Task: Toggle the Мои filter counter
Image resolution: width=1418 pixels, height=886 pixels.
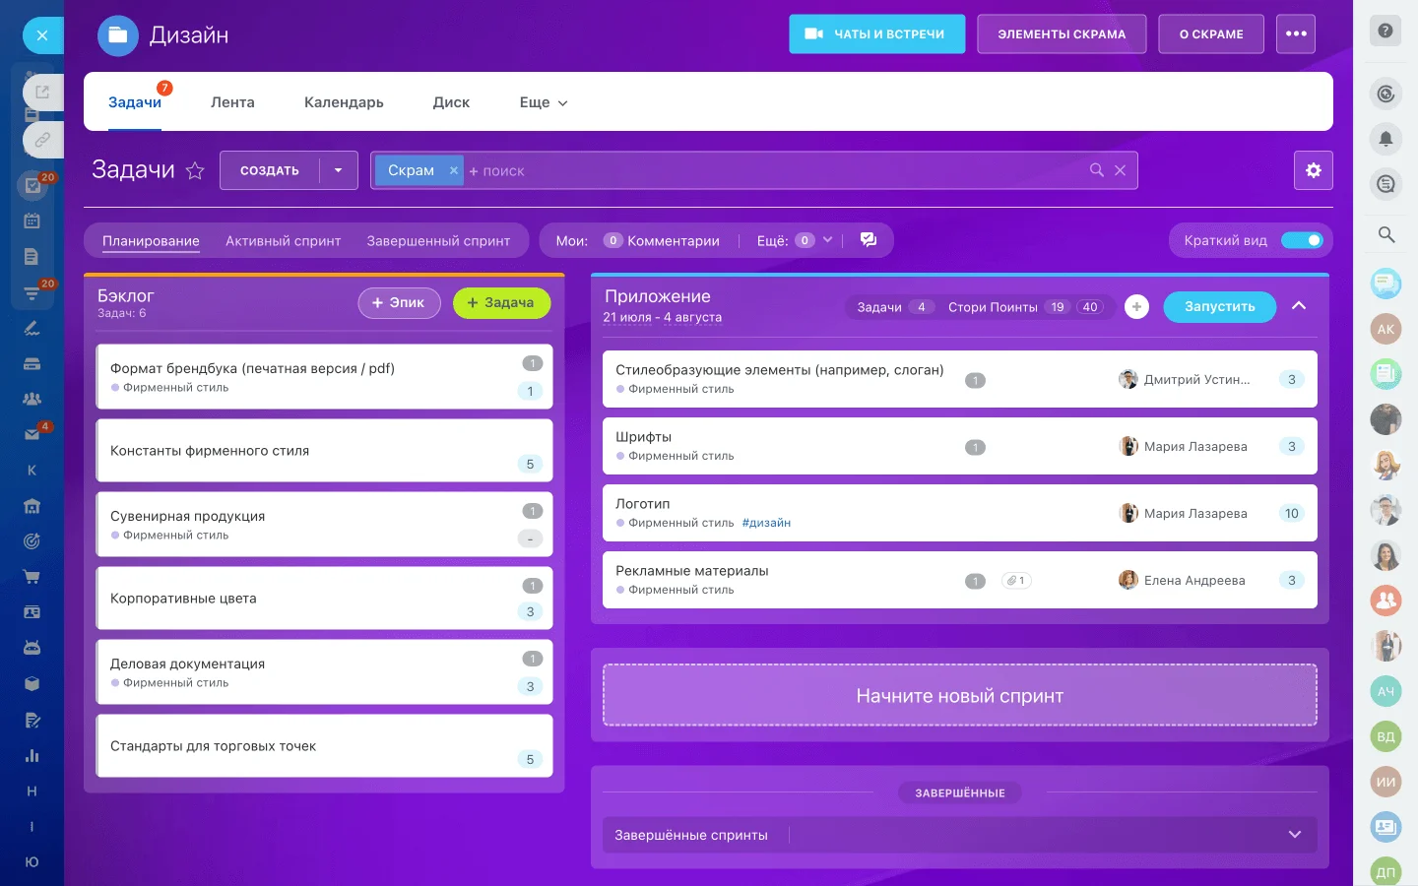Action: pos(612,239)
